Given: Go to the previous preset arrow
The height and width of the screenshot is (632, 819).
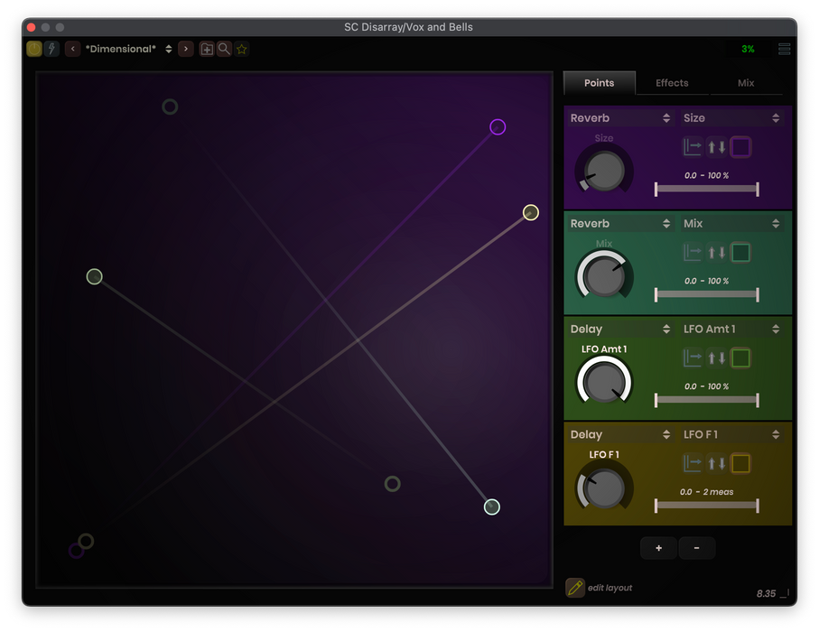Looking at the screenshot, I should 73,49.
